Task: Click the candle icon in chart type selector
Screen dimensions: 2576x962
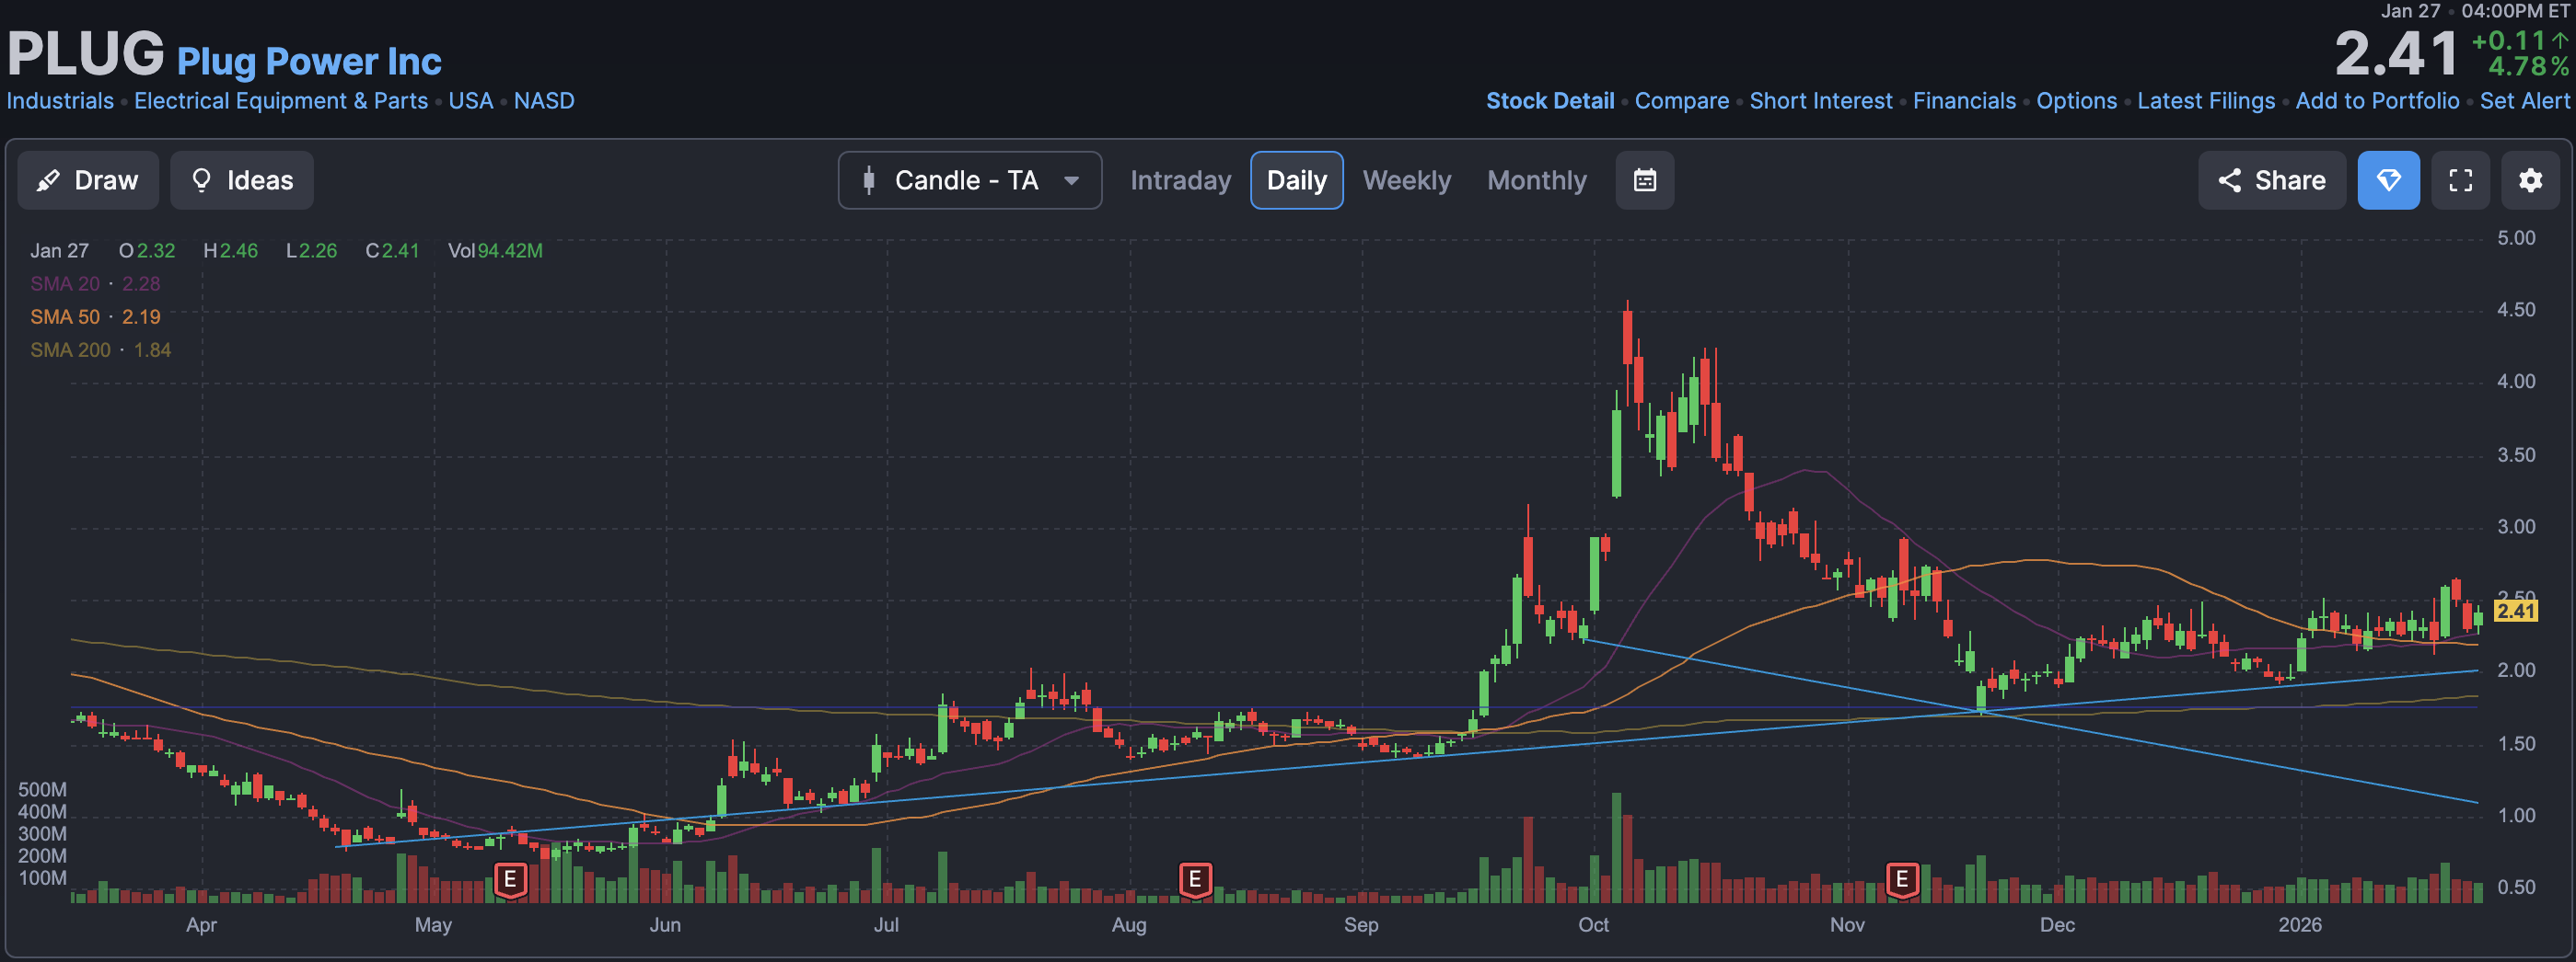Action: 869,181
